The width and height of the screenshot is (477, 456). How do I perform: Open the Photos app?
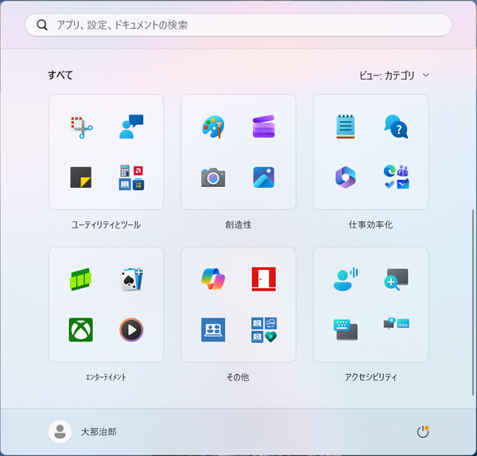click(x=264, y=177)
